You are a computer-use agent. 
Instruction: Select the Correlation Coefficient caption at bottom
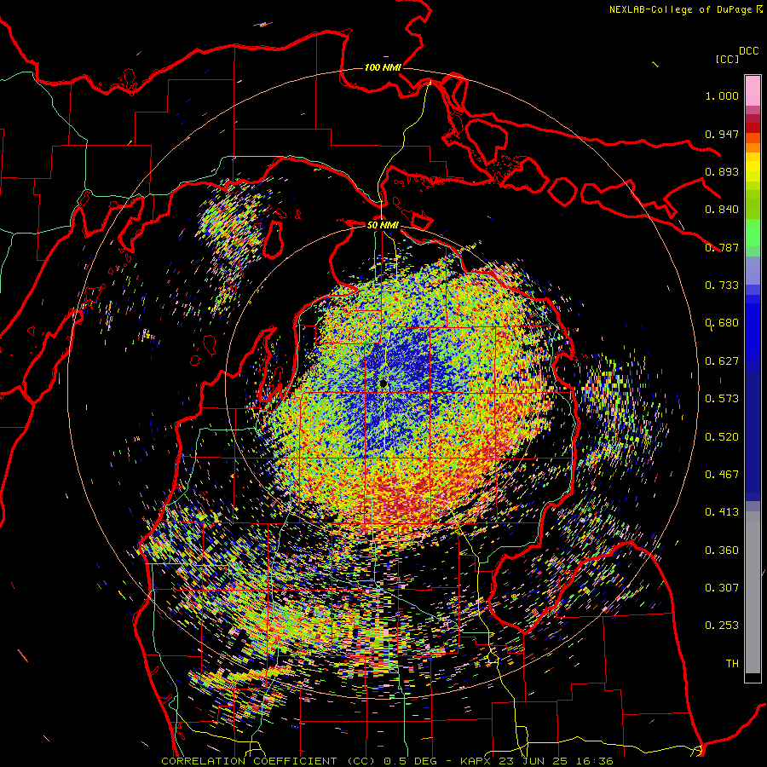388,761
